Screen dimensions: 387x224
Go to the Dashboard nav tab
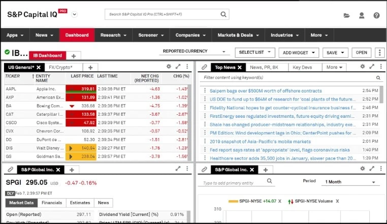[x=77, y=35]
